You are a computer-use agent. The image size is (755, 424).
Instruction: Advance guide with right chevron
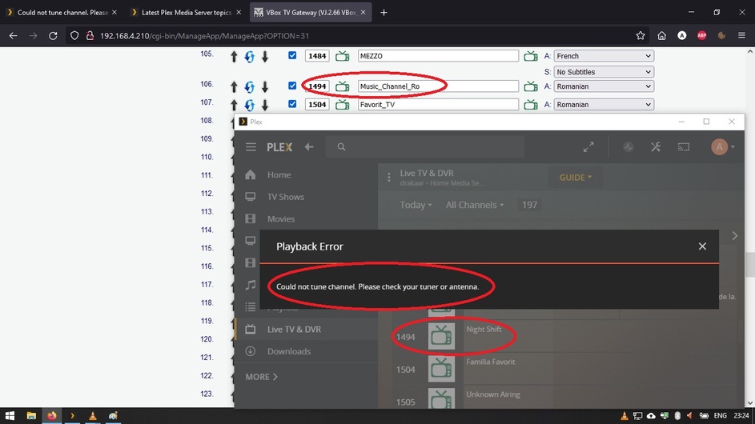point(734,236)
